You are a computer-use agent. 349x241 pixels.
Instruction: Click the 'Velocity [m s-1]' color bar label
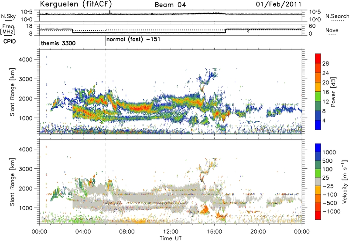(345, 181)
